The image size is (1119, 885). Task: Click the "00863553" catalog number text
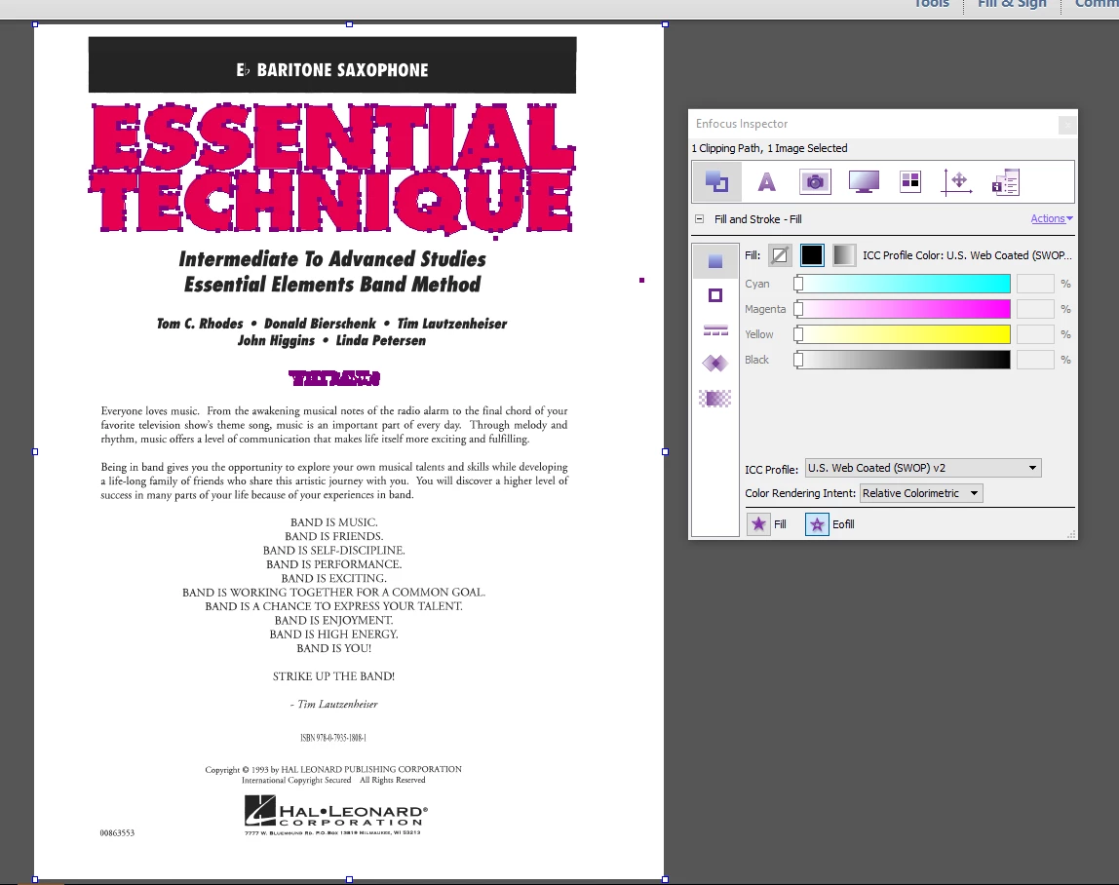point(117,833)
